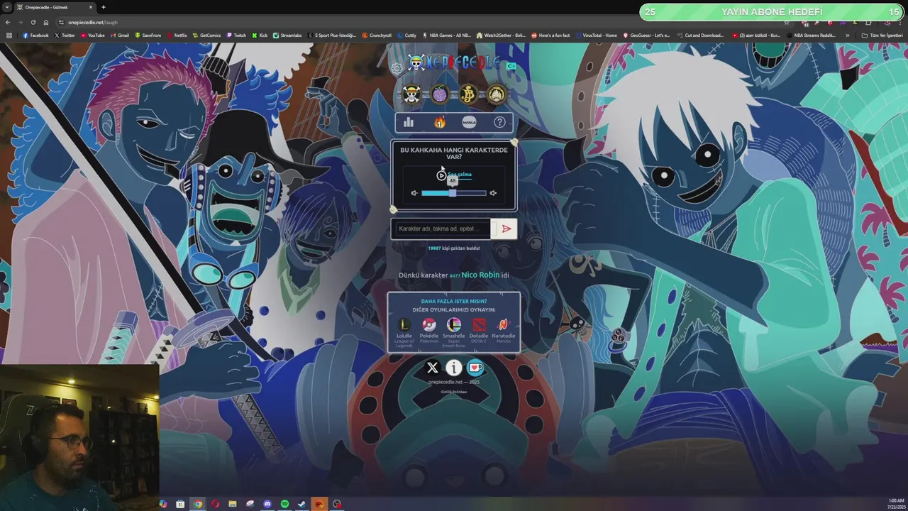
Task: Click the Onepiecedle logo
Action: (x=454, y=63)
